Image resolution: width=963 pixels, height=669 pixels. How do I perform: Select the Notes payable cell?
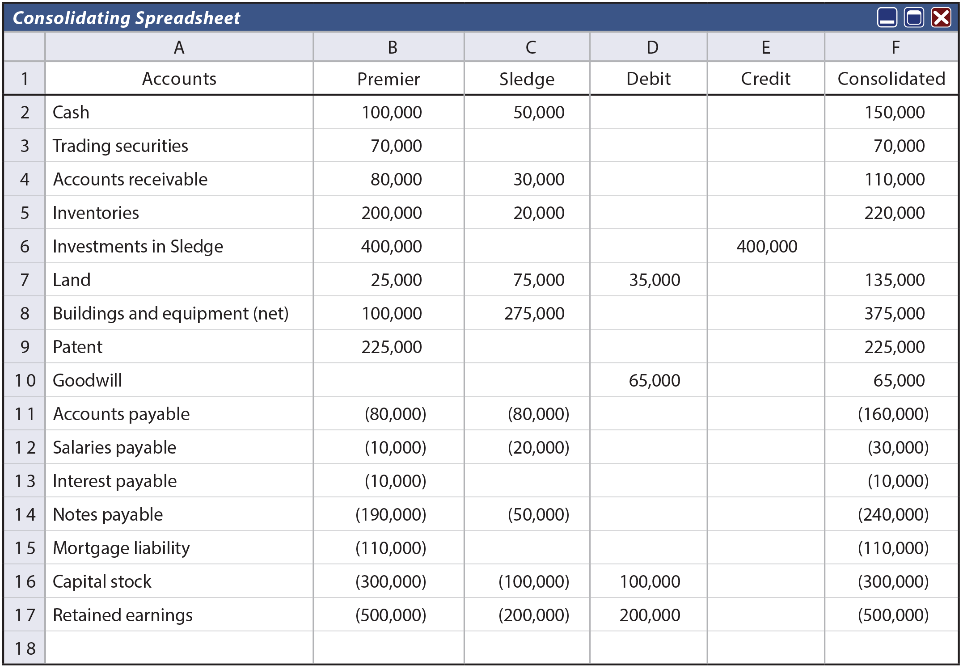179,514
